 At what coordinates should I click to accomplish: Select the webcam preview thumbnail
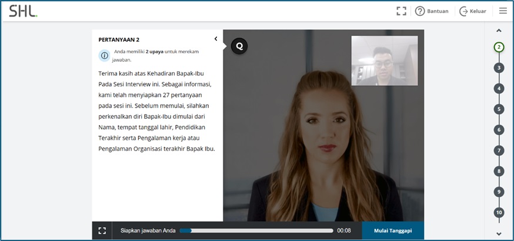[x=384, y=61]
